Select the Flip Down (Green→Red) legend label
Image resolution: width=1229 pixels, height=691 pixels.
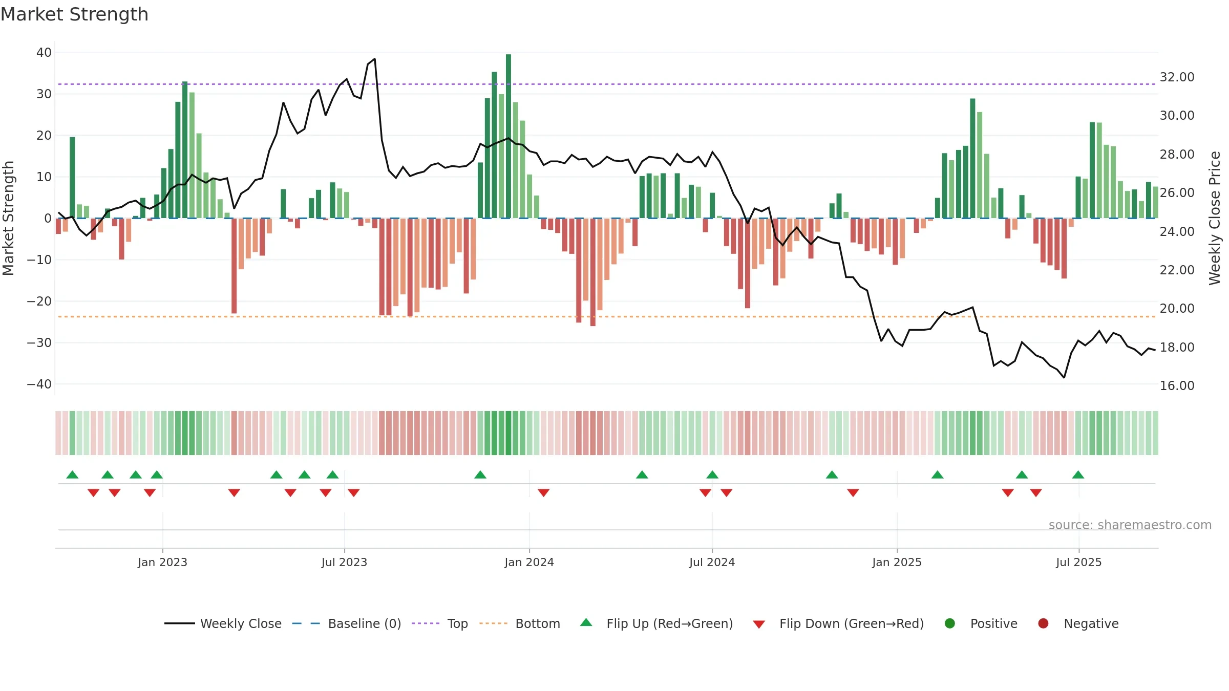tap(852, 623)
